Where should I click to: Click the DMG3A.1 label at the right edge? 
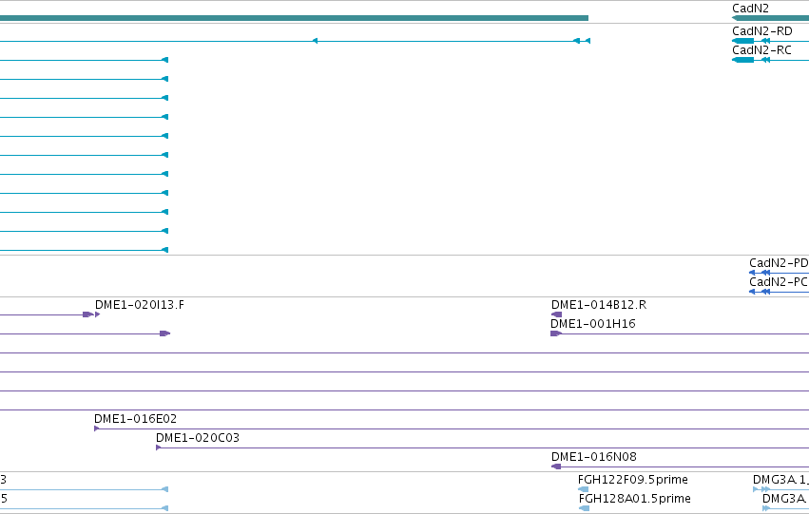[x=780, y=480]
